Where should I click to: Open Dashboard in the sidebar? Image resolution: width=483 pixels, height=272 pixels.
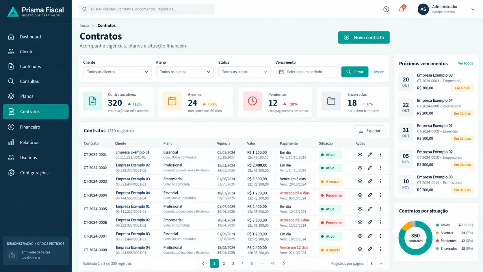tap(36, 37)
